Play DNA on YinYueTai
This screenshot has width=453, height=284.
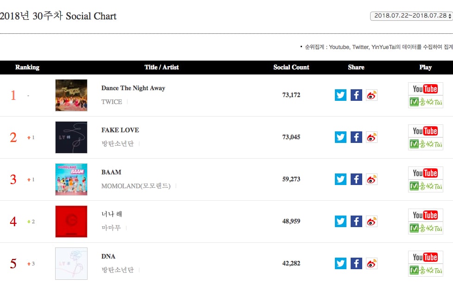425,270
